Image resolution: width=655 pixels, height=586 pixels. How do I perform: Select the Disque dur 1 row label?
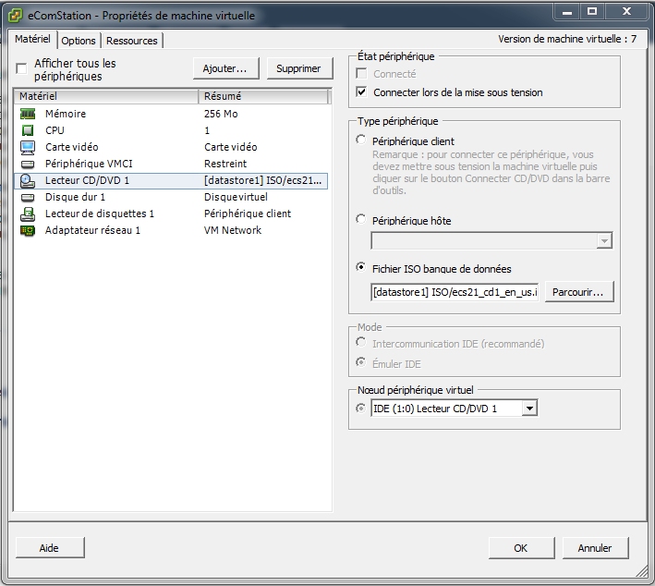pos(75,197)
